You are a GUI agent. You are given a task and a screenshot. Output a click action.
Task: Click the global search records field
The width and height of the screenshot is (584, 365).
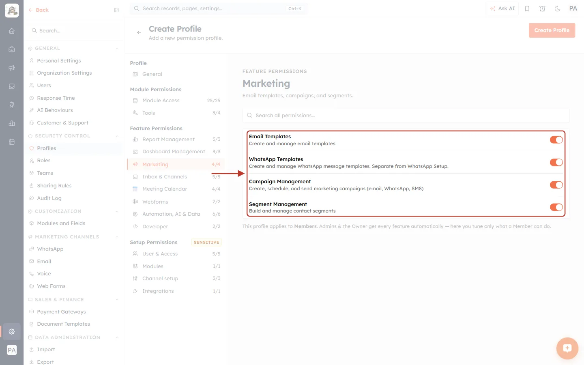click(219, 9)
